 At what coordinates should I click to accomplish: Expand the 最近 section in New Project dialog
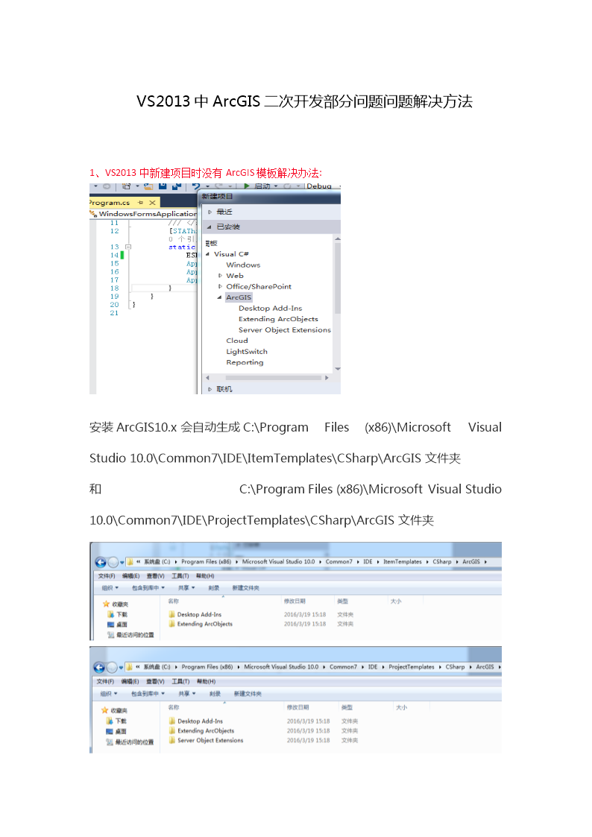coord(210,212)
